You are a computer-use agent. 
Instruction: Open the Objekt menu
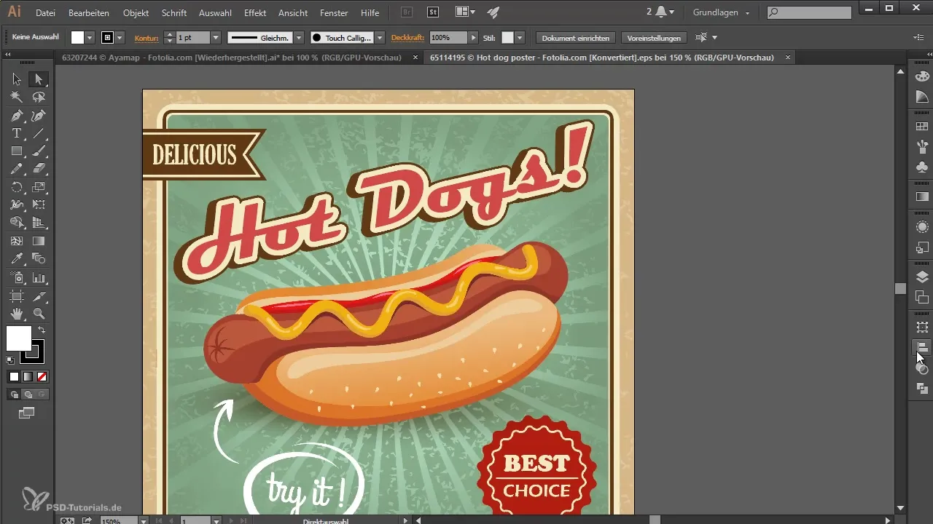click(x=136, y=12)
